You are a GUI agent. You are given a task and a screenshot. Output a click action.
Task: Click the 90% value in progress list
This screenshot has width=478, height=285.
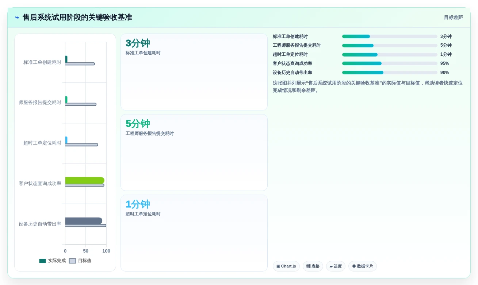445,73
